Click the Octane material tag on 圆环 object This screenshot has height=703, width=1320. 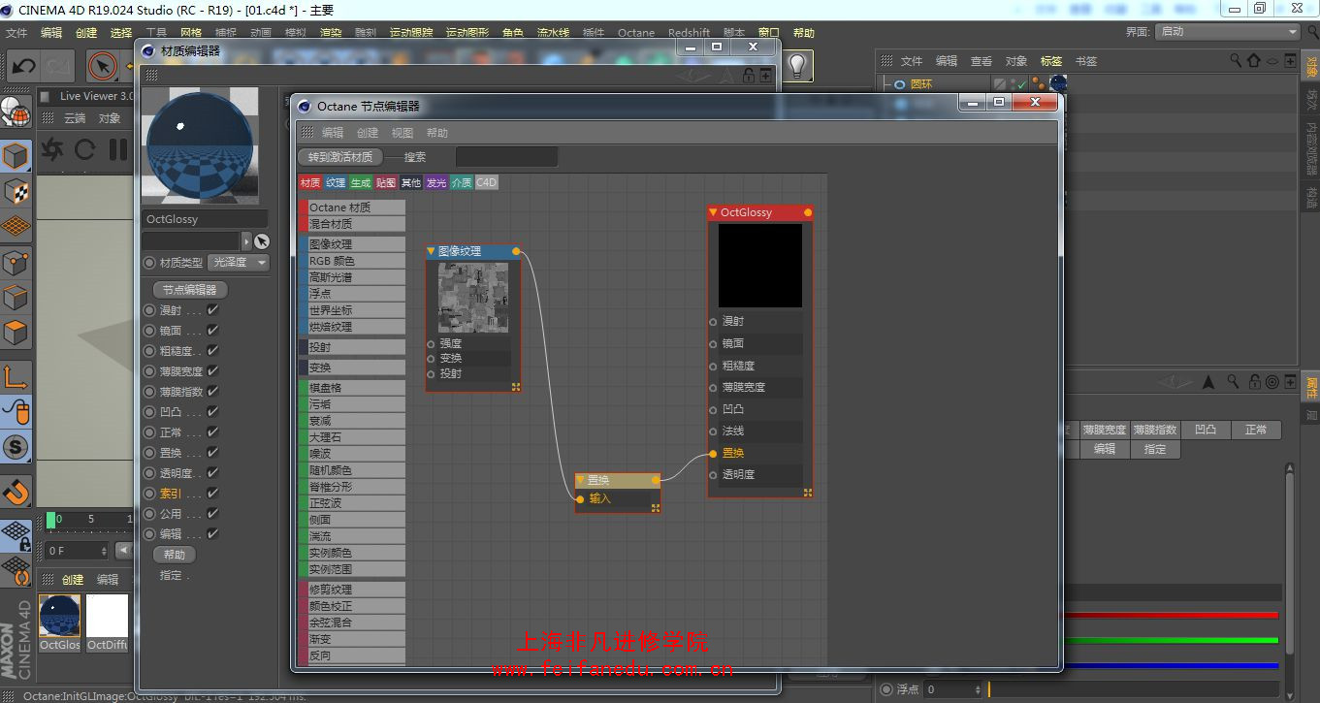tap(1058, 84)
